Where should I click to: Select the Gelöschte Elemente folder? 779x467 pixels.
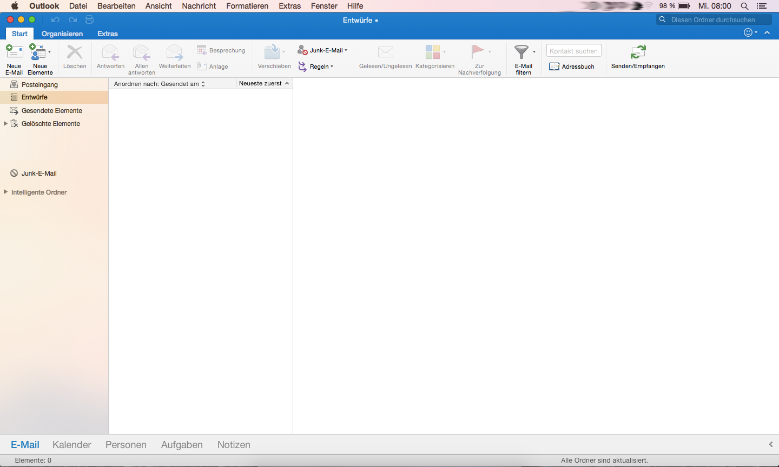coord(54,124)
